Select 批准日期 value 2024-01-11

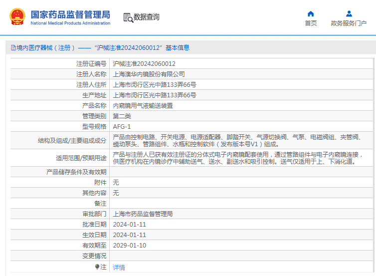pyautogui.click(x=130, y=225)
